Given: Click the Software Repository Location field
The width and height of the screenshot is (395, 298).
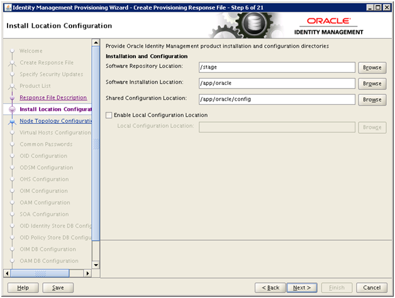Looking at the screenshot, I should click(277, 67).
